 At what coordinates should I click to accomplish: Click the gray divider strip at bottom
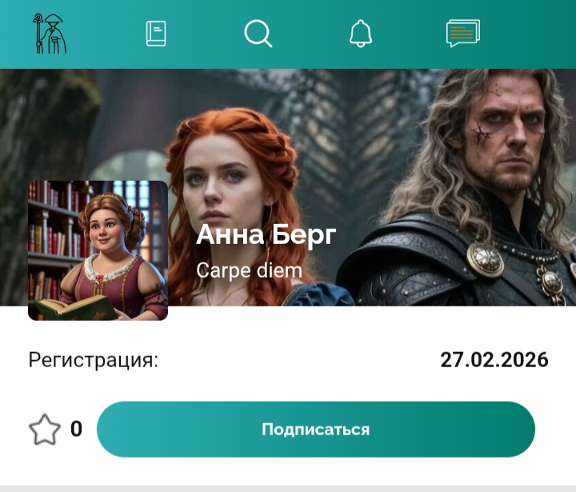tap(288, 489)
